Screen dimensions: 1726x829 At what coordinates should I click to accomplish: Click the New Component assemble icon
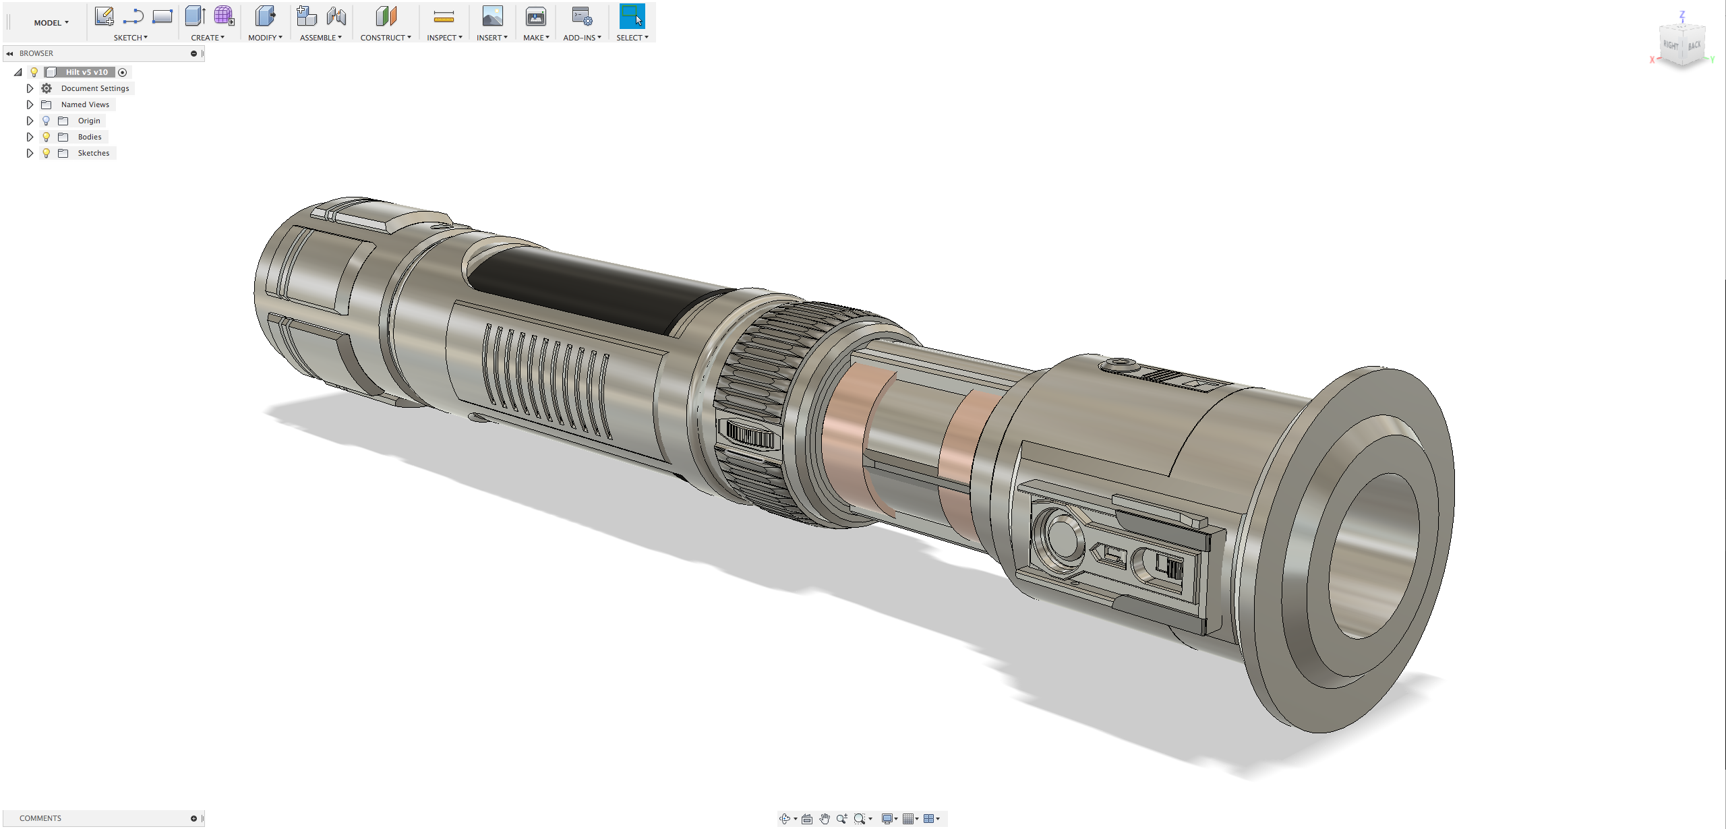pyautogui.click(x=307, y=16)
